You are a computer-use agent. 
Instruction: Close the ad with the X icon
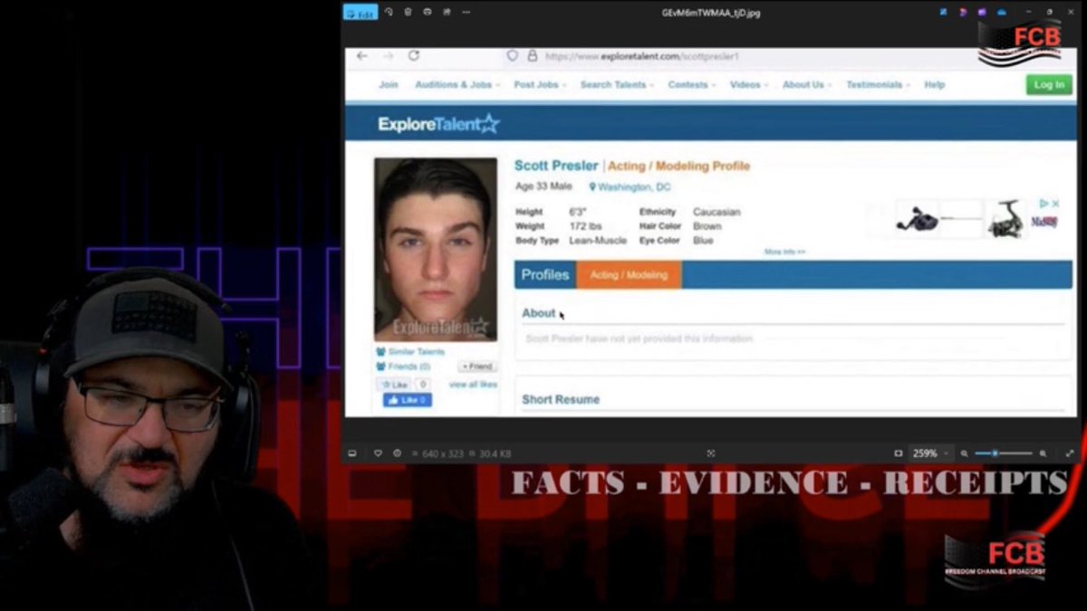[x=1055, y=205]
